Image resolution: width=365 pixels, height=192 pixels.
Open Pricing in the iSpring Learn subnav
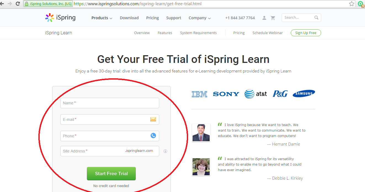click(239, 33)
